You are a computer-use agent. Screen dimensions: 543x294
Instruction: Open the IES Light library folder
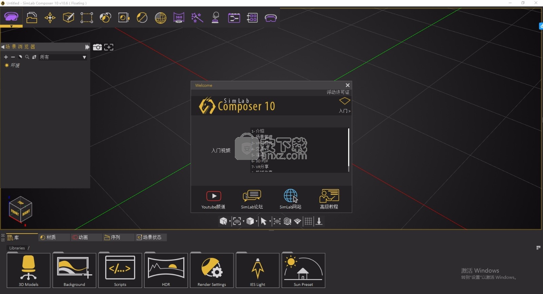(258, 270)
